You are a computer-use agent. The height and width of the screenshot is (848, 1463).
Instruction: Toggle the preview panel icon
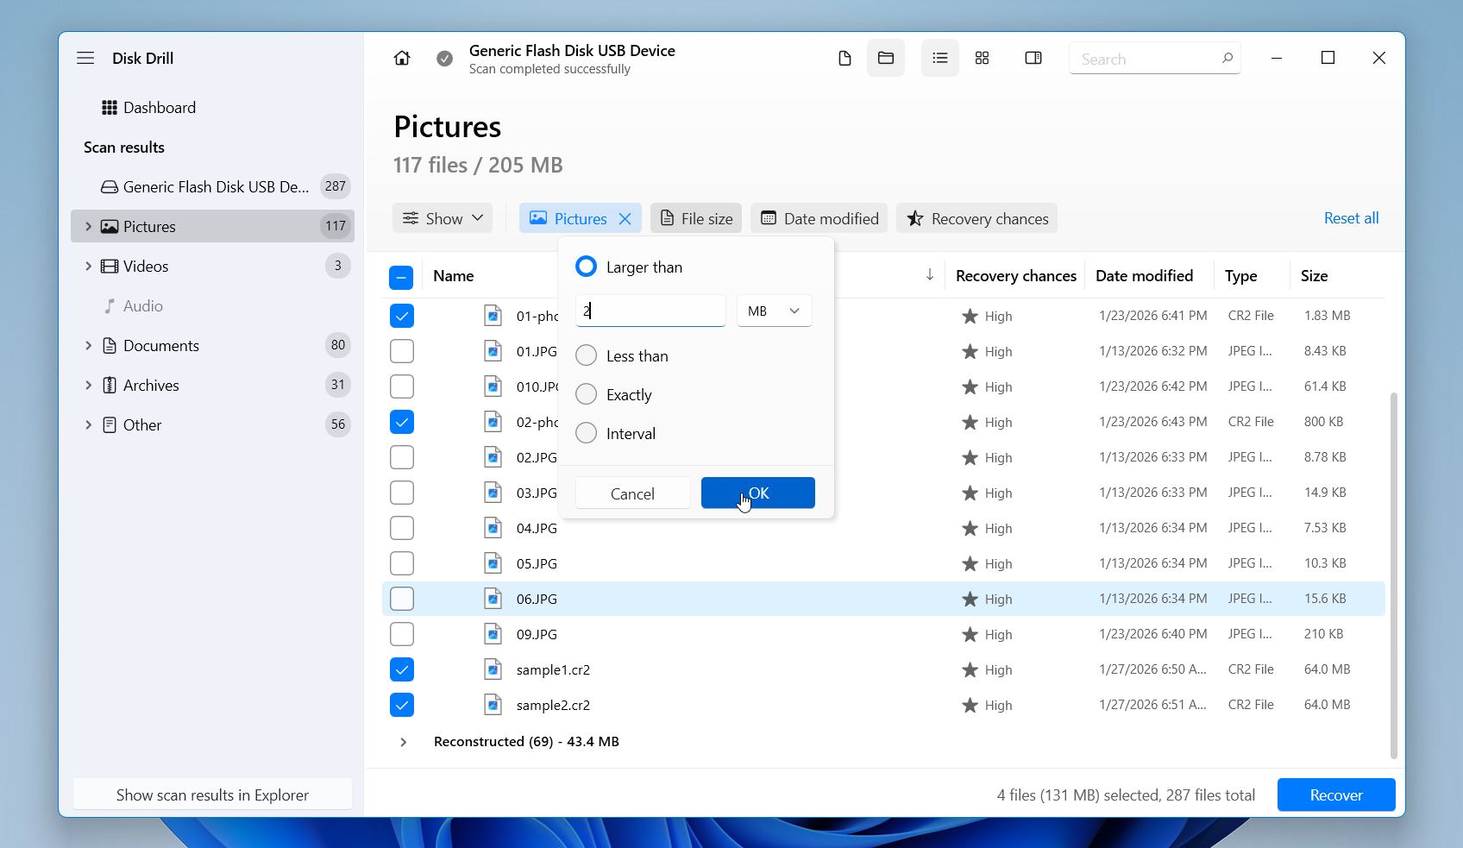coord(1033,59)
